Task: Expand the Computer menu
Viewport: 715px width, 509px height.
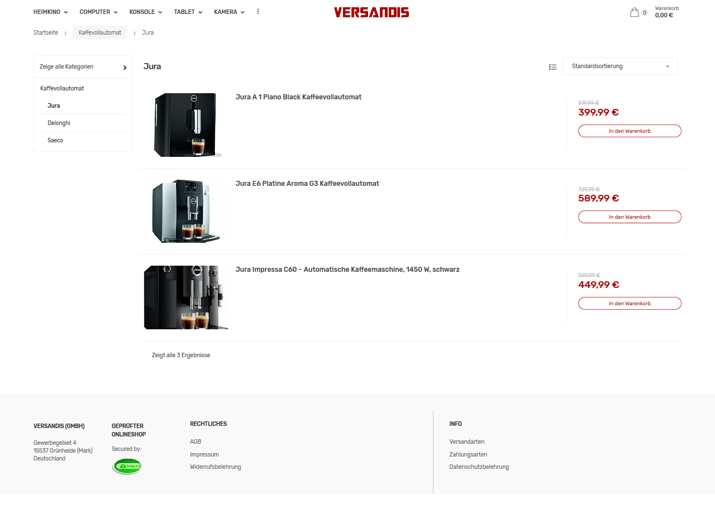Action: point(99,12)
